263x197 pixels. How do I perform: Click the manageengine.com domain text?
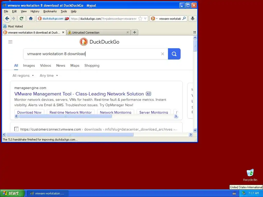pyautogui.click(x=30, y=88)
